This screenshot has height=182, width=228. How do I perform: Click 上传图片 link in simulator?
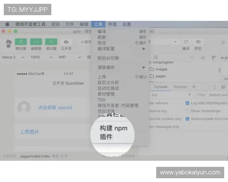tap(29, 132)
